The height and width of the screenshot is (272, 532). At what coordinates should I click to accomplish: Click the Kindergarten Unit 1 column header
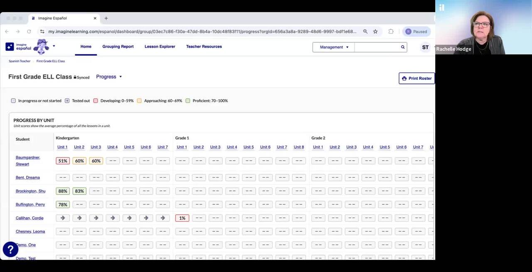(62, 147)
